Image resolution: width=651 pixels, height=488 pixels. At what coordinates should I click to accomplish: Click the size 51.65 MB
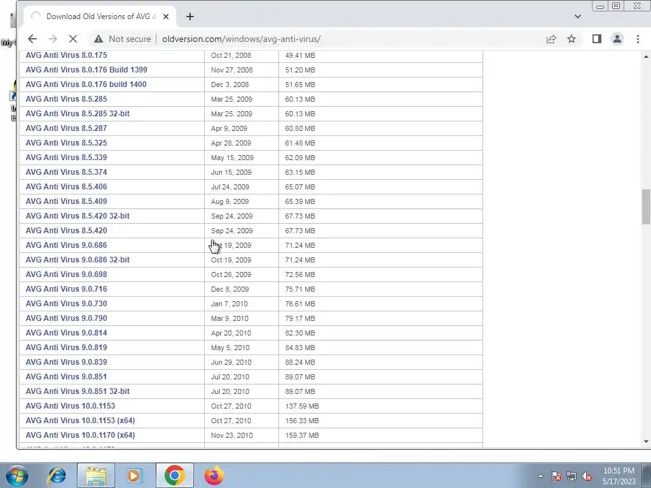point(300,85)
